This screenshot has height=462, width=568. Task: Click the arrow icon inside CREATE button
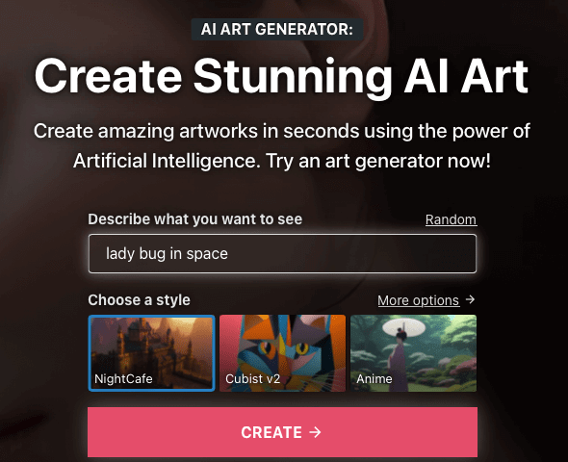point(315,432)
